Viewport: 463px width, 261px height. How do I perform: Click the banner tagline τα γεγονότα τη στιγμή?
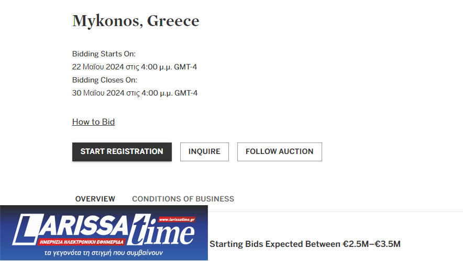(105, 253)
